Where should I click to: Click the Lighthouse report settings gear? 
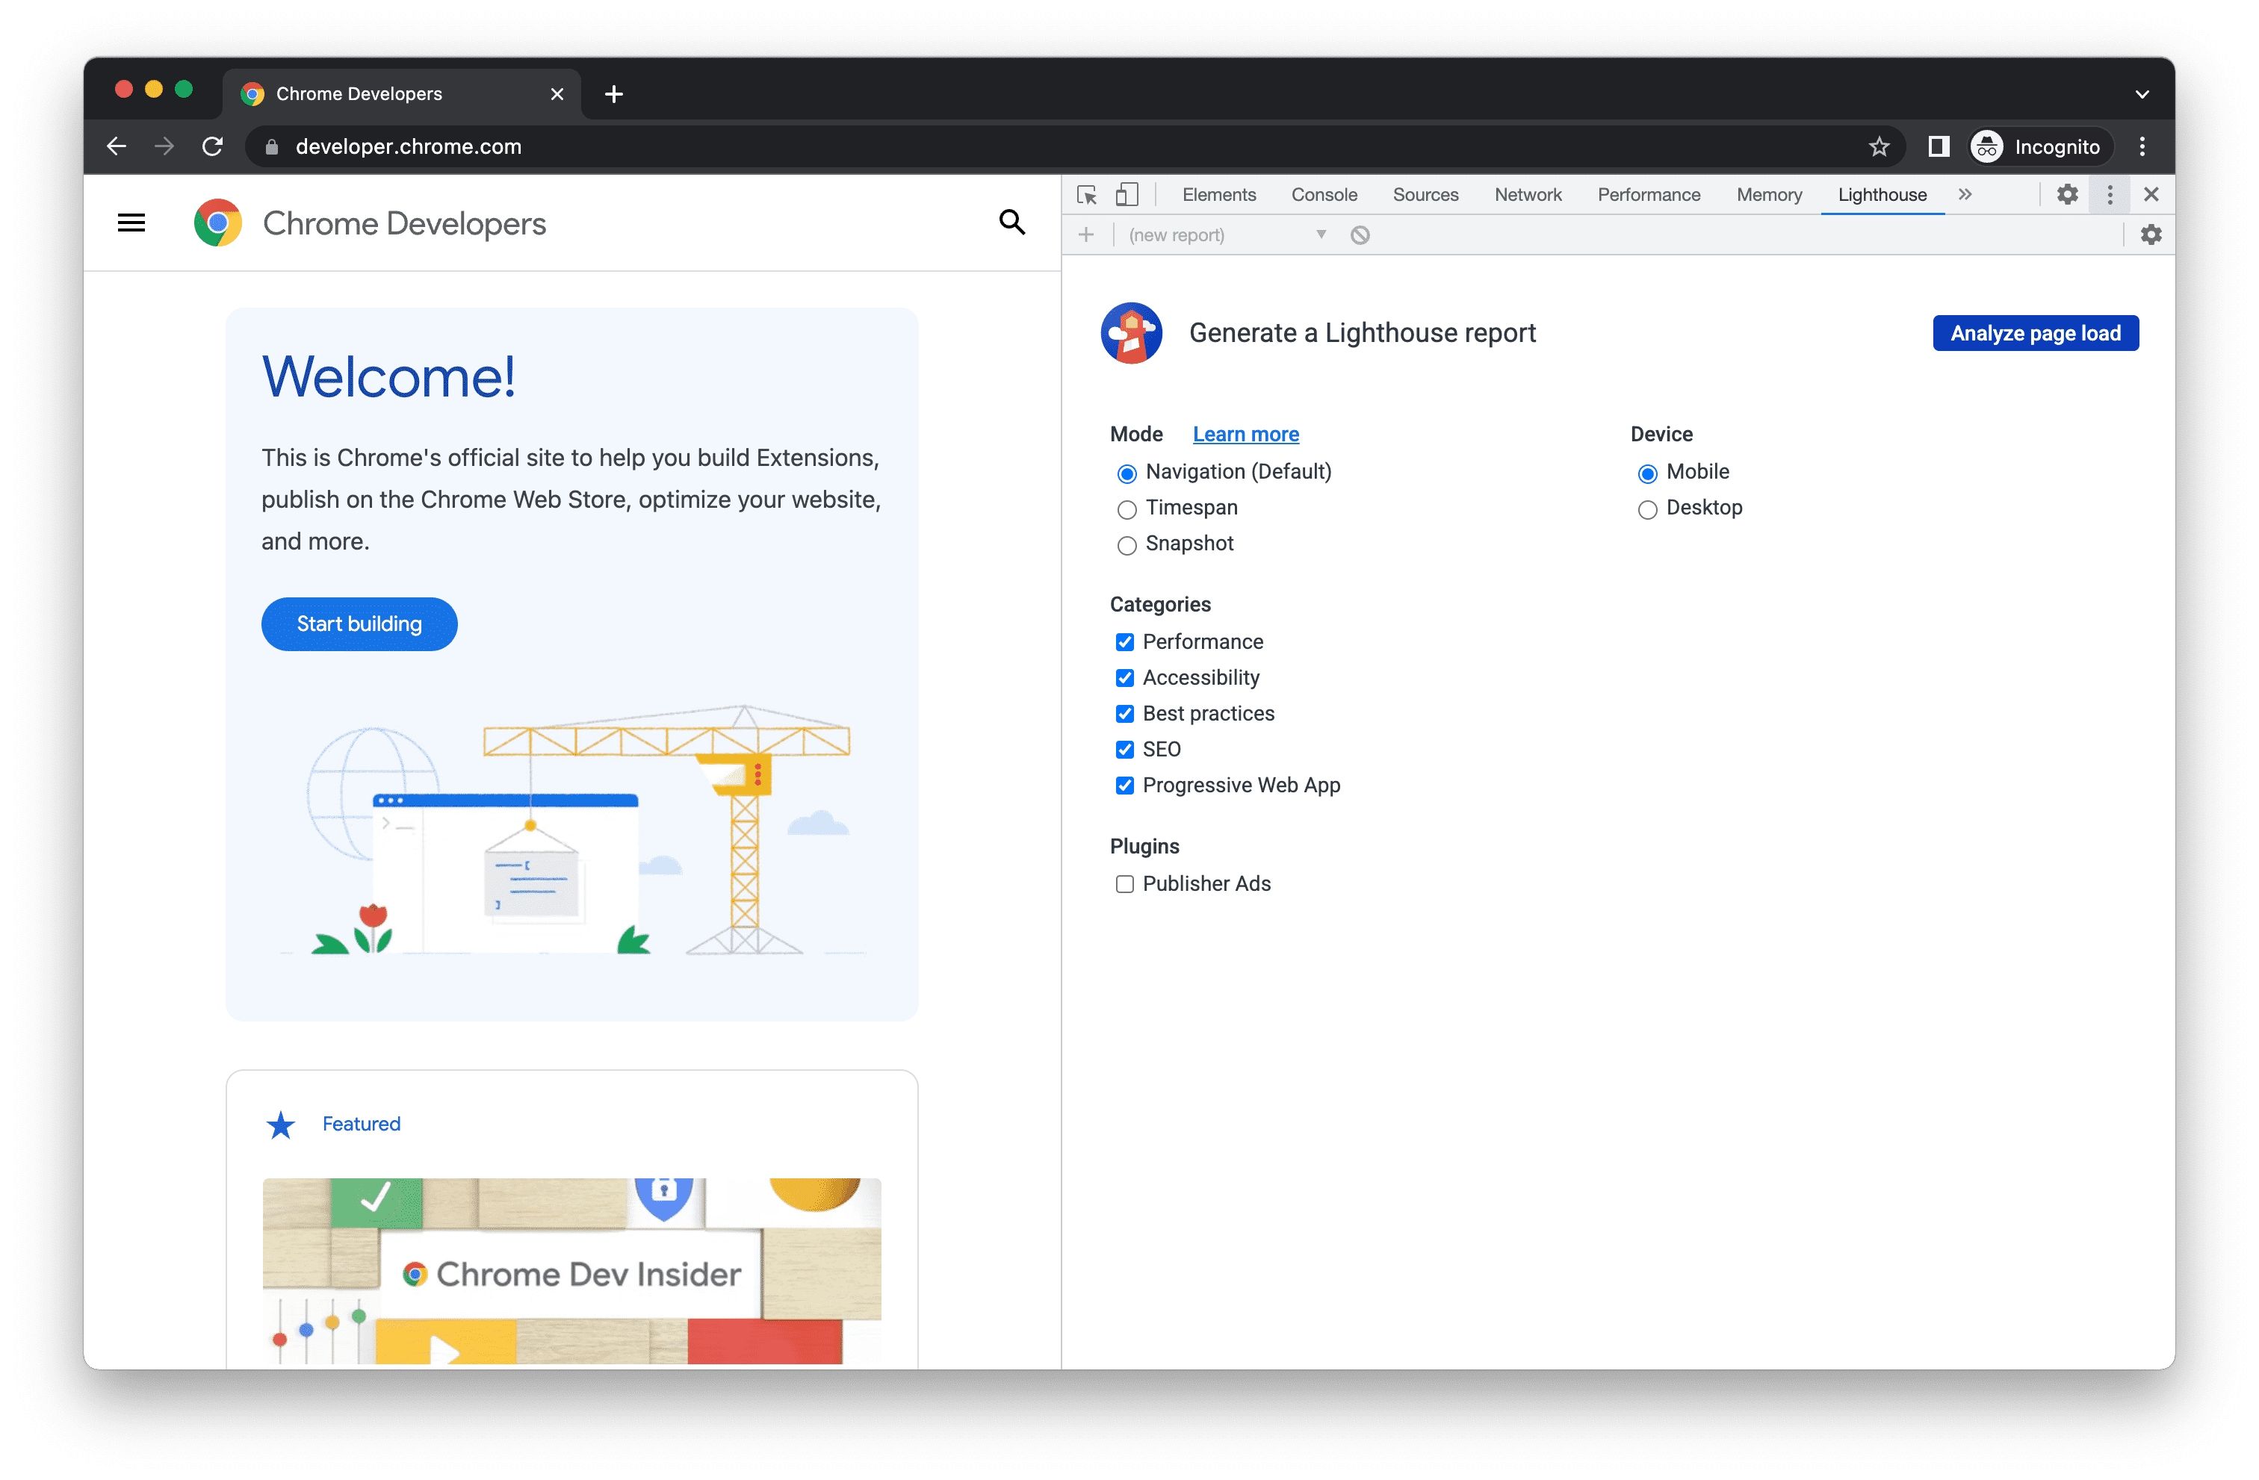click(2150, 233)
